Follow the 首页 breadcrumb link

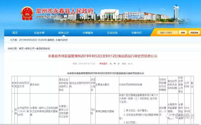pos(21,49)
